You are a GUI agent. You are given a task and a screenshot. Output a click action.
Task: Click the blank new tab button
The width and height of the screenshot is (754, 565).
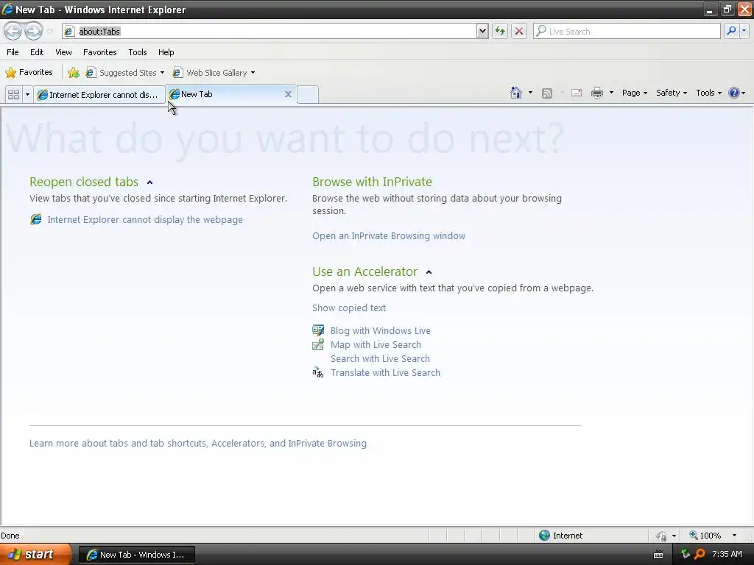pyautogui.click(x=308, y=94)
